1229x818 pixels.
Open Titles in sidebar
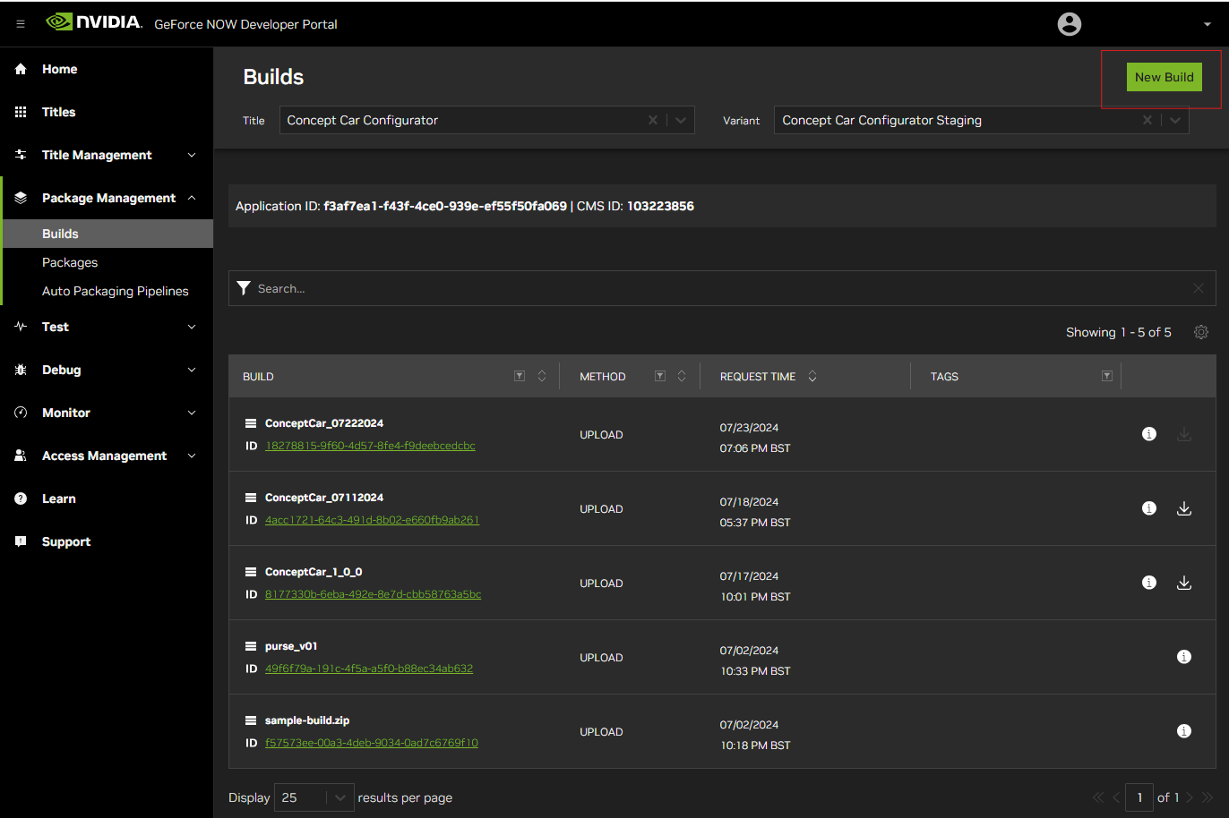coord(58,112)
